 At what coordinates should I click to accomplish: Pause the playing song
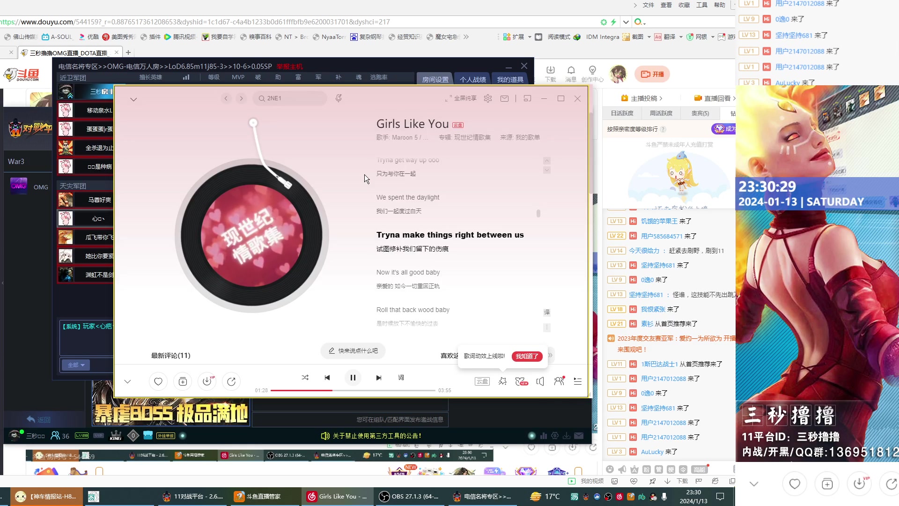[x=353, y=378]
